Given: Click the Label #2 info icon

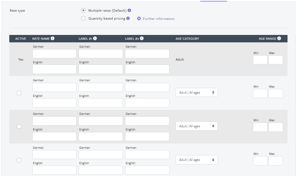Looking at the screenshot, I should pyautogui.click(x=142, y=38).
